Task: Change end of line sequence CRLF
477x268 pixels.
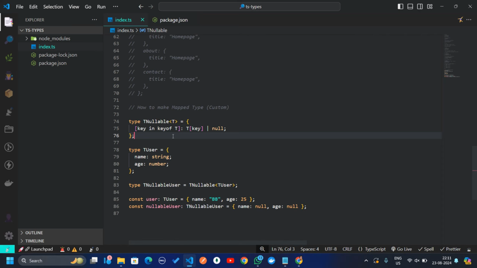Action: 347,249
